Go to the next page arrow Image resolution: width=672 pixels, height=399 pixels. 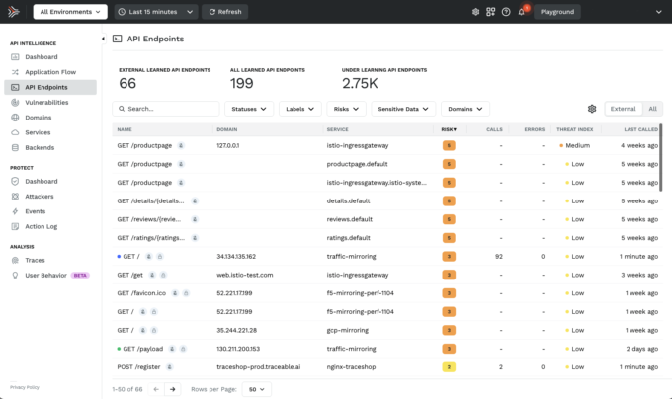pyautogui.click(x=172, y=389)
